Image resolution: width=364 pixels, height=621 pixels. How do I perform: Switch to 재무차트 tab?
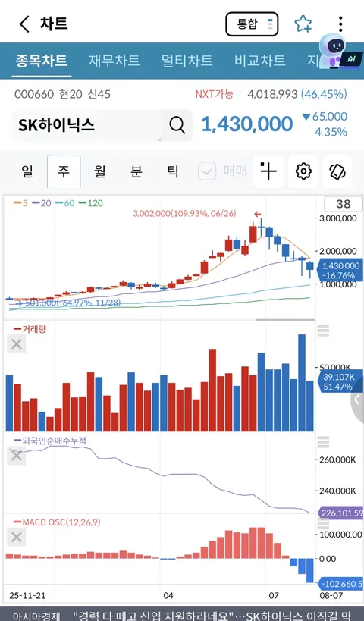tap(114, 61)
